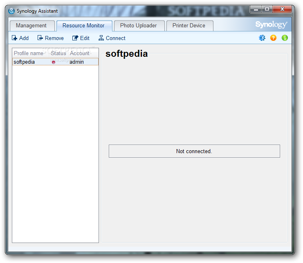
Task: Click the Edit profile pencil icon
Action: pos(75,38)
